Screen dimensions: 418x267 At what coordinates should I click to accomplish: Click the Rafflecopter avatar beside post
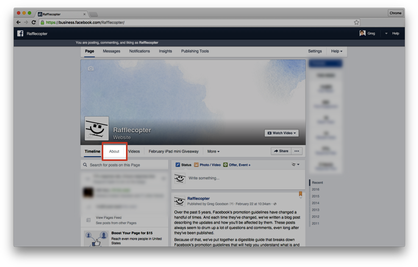[x=179, y=201]
